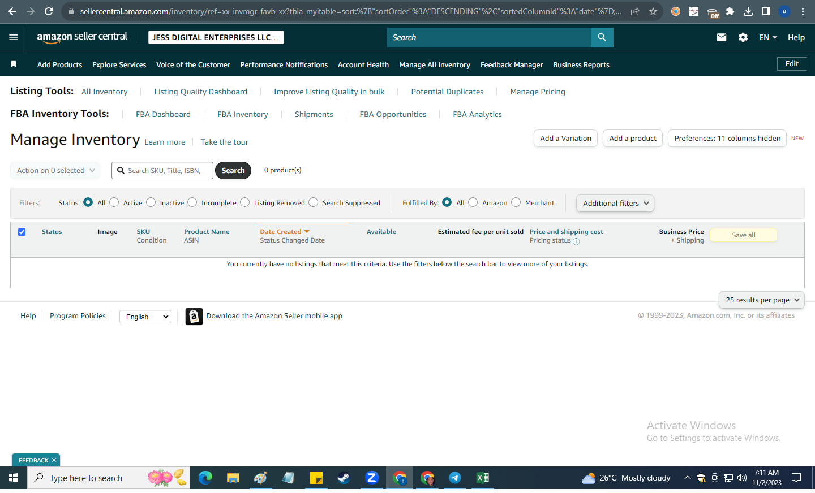Viewport: 815px width, 493px height.
Task: Go to the Amazon Seller Central logo home
Action: pos(82,37)
